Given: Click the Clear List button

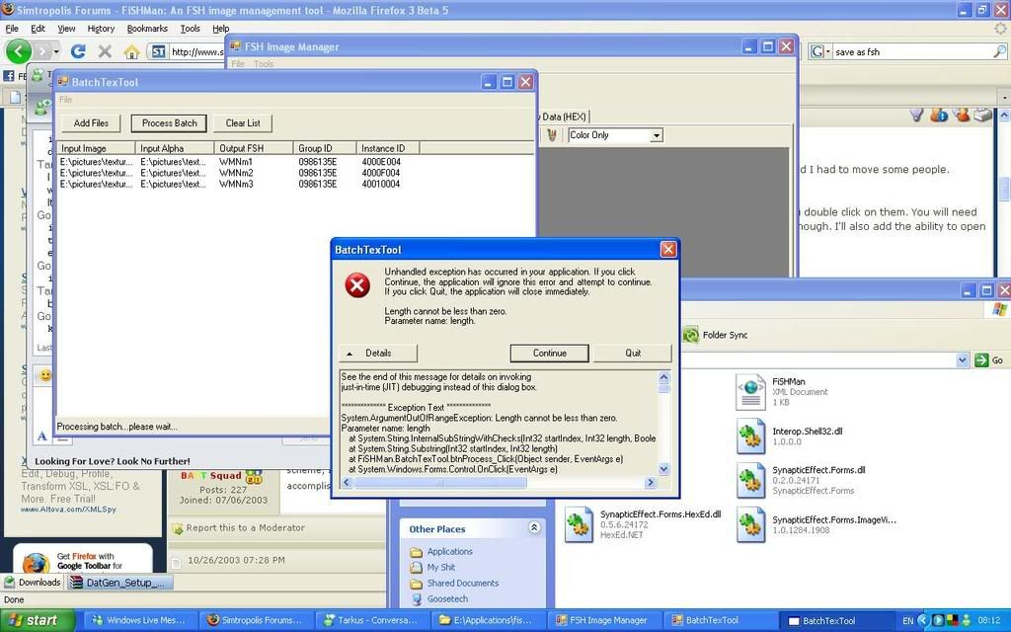Looking at the screenshot, I should (243, 123).
